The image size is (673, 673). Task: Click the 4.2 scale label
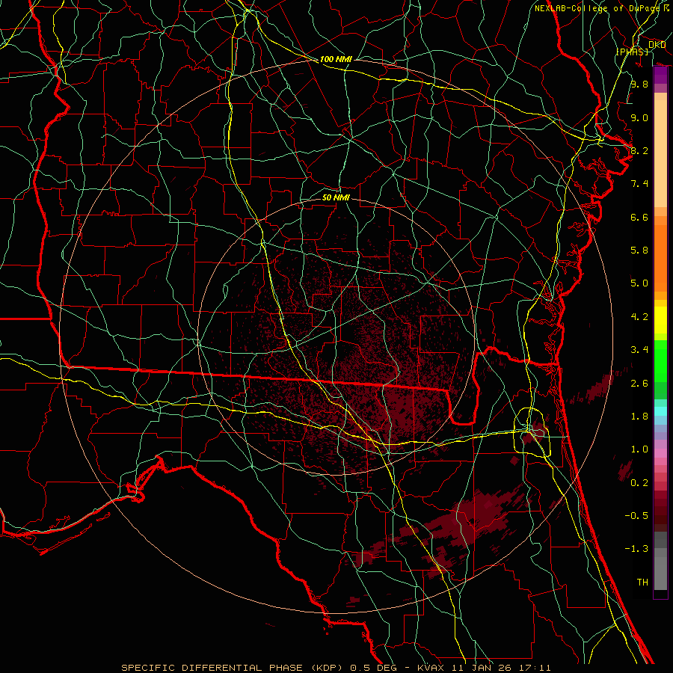coord(639,317)
